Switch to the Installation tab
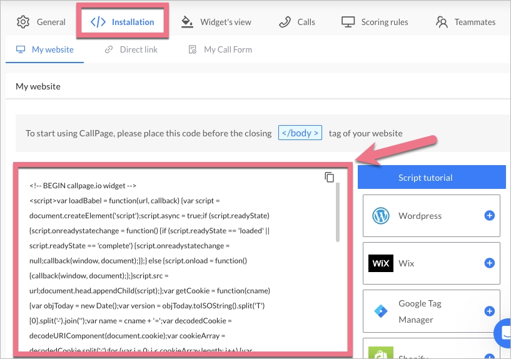 coord(122,22)
